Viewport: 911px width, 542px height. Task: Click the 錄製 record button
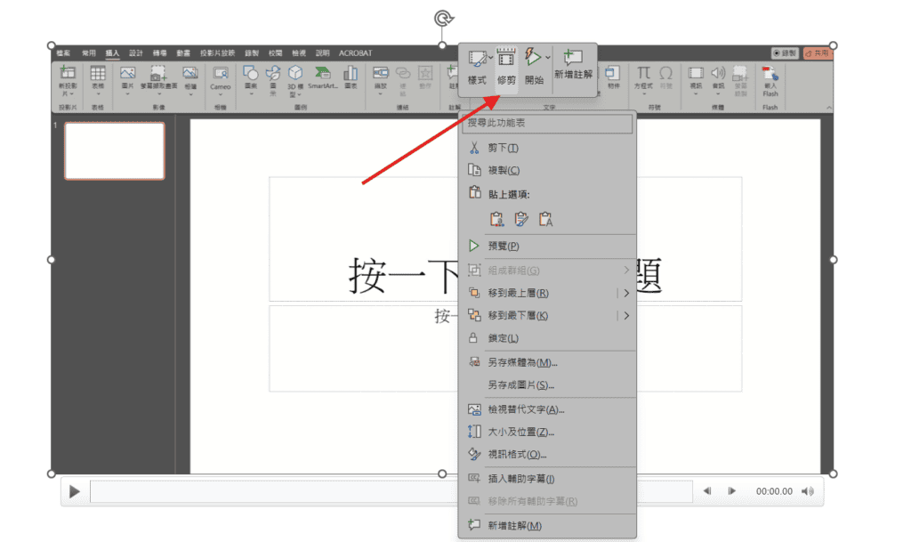tap(784, 53)
